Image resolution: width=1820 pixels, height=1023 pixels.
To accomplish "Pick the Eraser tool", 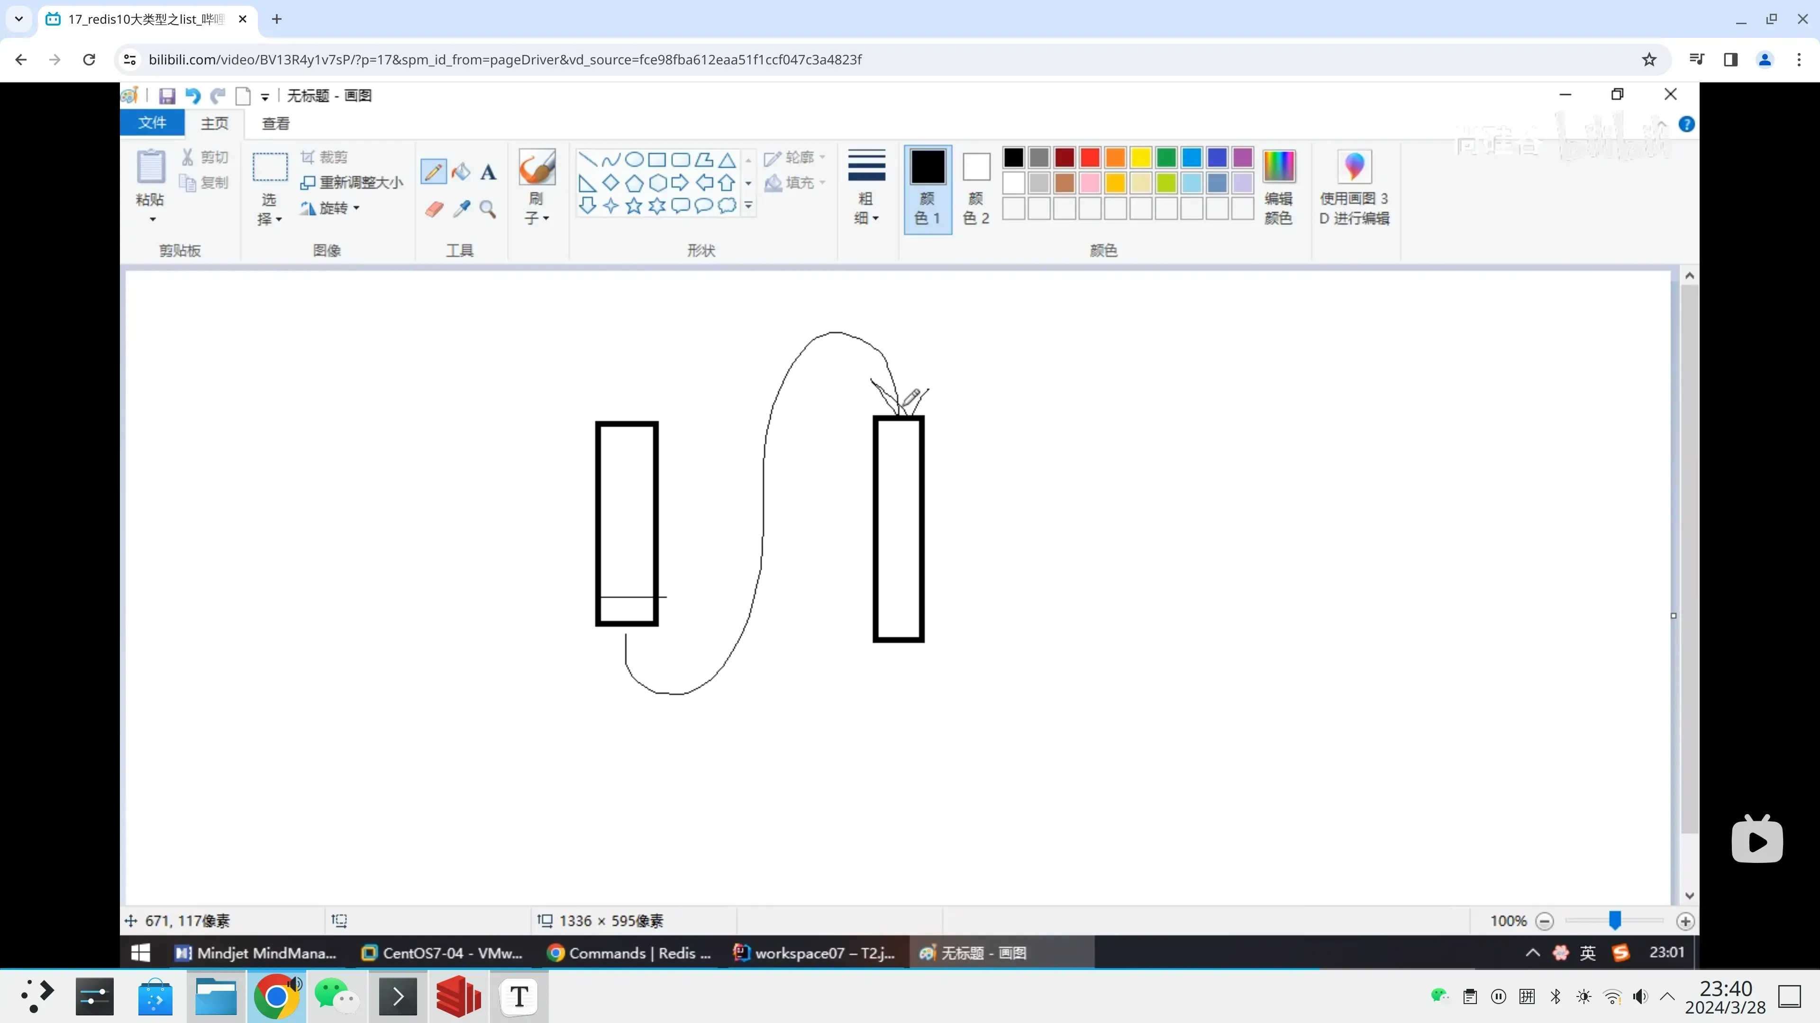I will [434, 209].
